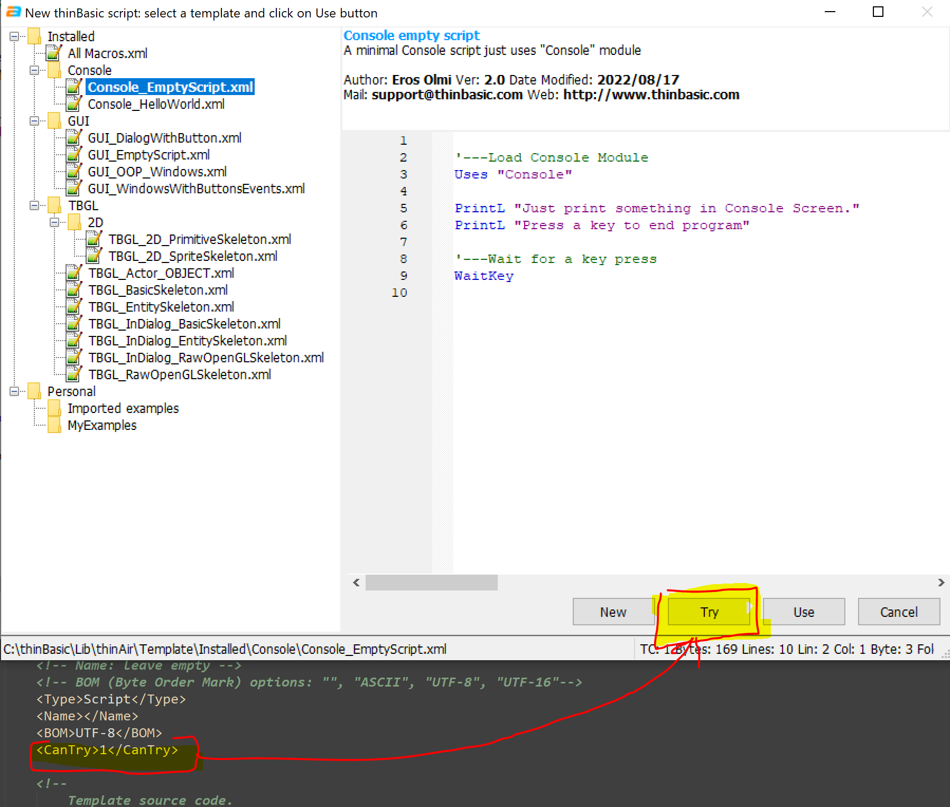Screen dimensions: 950x807
Task: Click the Imported examples folder icon
Action: point(54,408)
